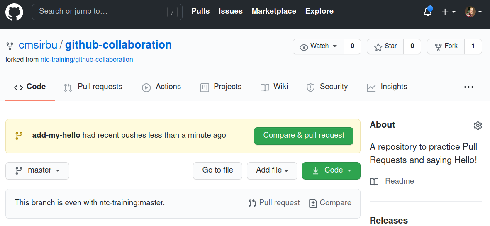Screen dimensions: 490x226
Task: Open the Insights tab
Action: pos(387,87)
